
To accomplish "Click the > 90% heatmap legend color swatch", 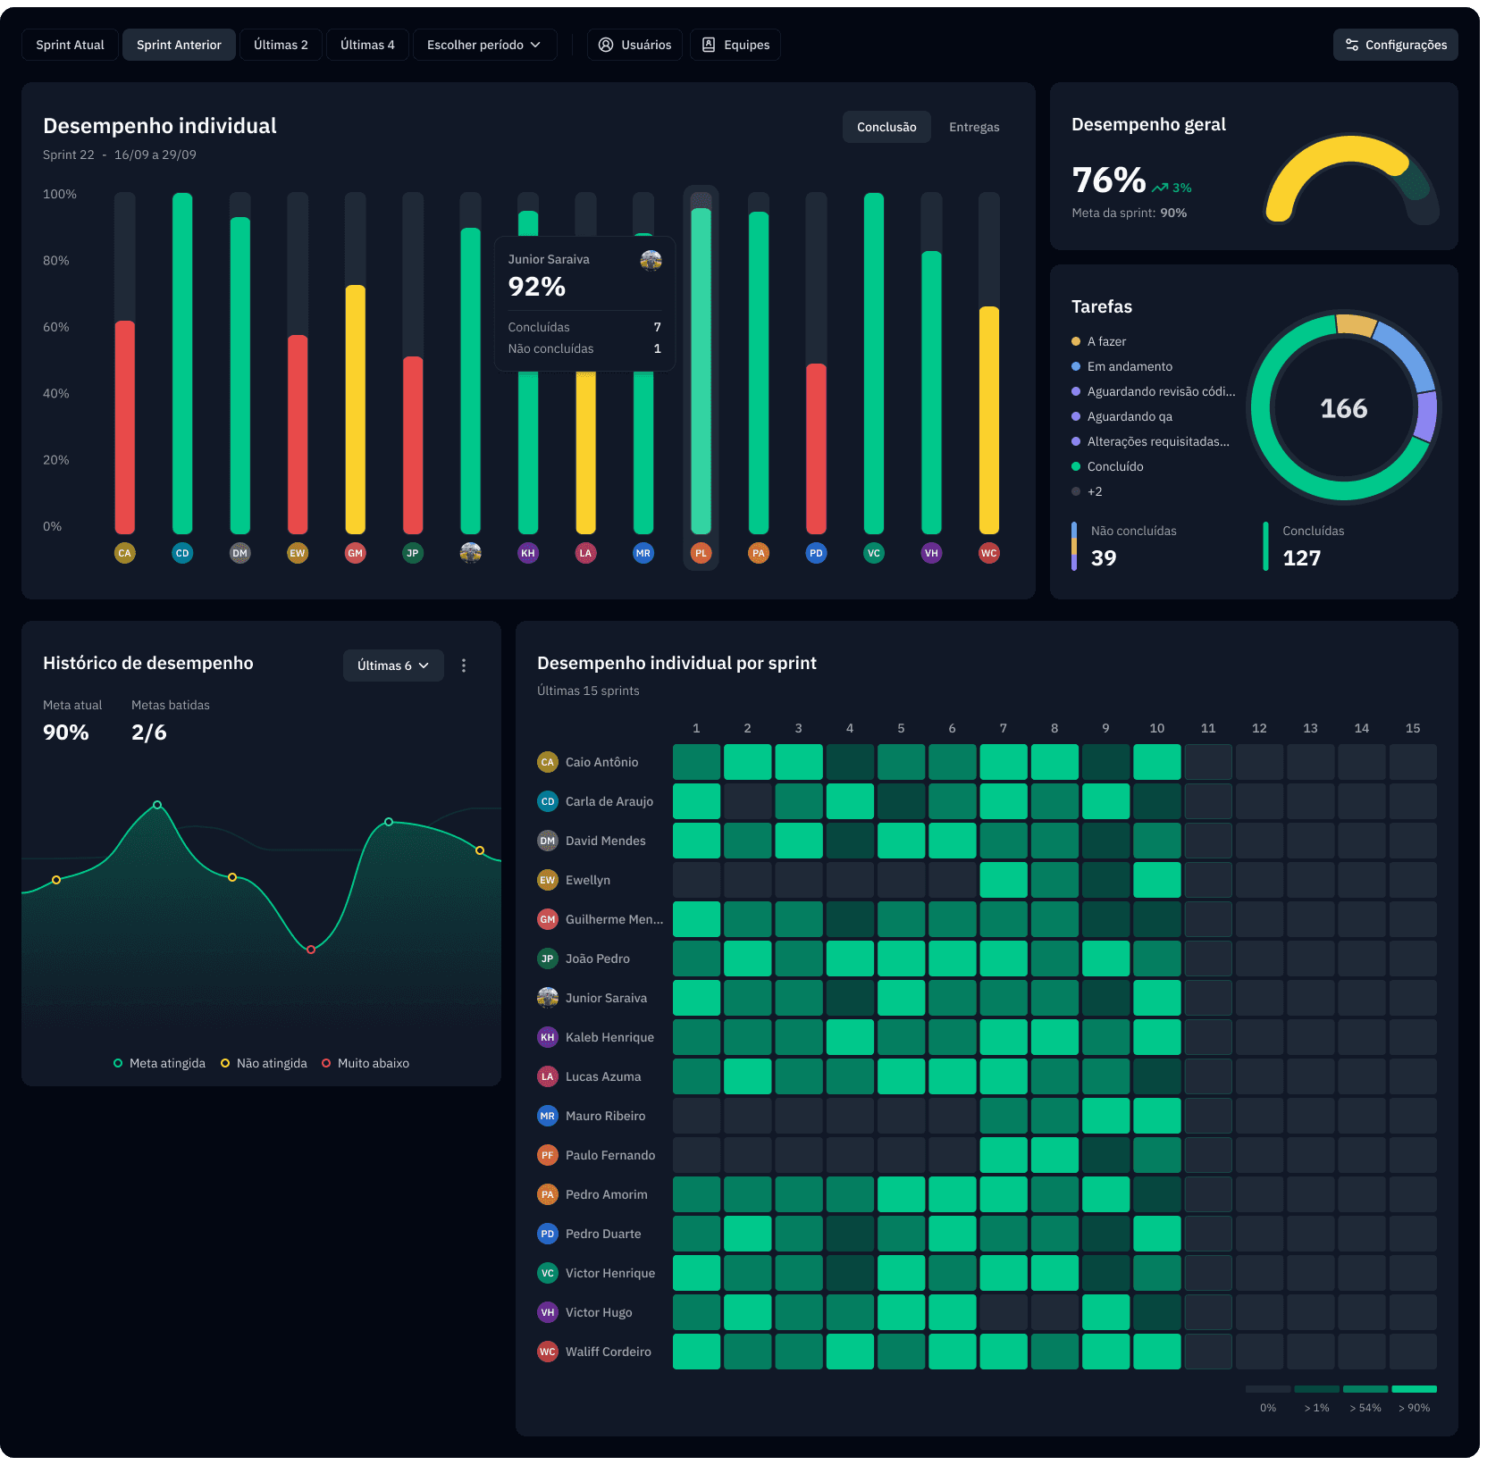I will coord(1414,1389).
